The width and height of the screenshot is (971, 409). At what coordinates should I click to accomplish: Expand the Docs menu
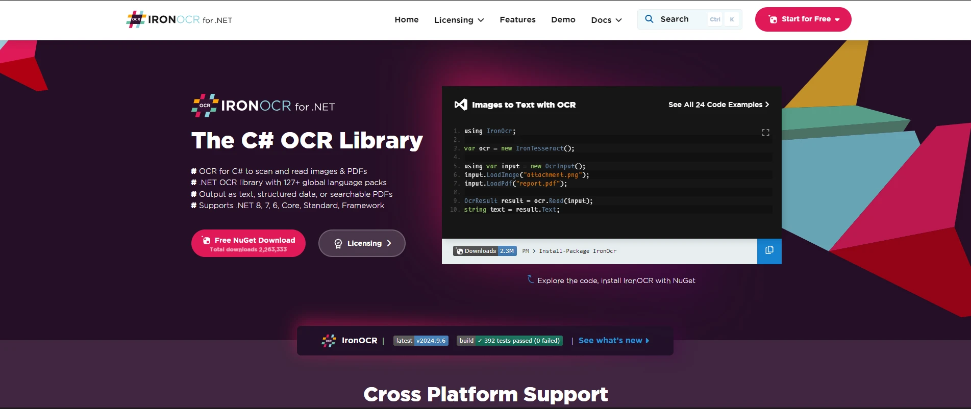coord(606,20)
